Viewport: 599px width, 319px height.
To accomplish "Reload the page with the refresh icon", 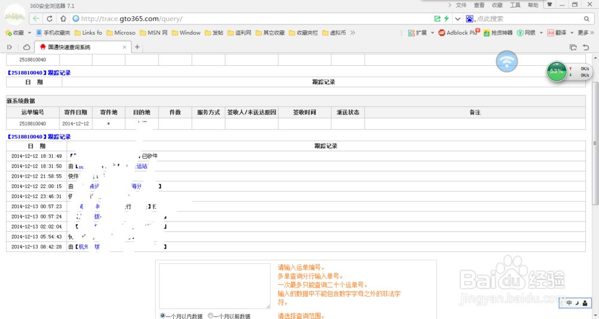I will 50,19.
